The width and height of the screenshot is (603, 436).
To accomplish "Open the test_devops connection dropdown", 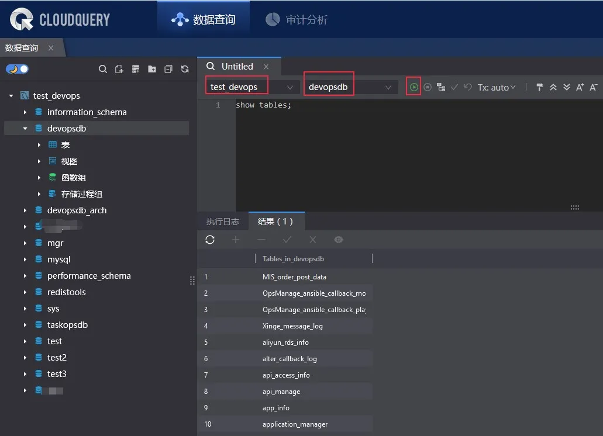I will click(252, 87).
